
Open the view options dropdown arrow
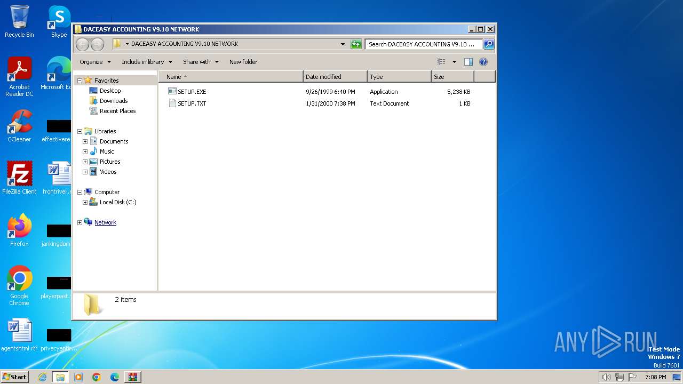(x=454, y=62)
